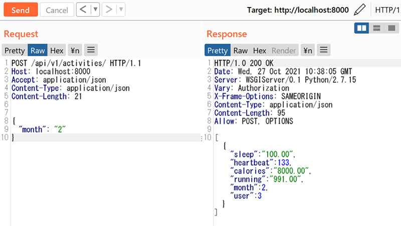
Task: Click the response Date header line
Action: pyautogui.click(x=283, y=71)
